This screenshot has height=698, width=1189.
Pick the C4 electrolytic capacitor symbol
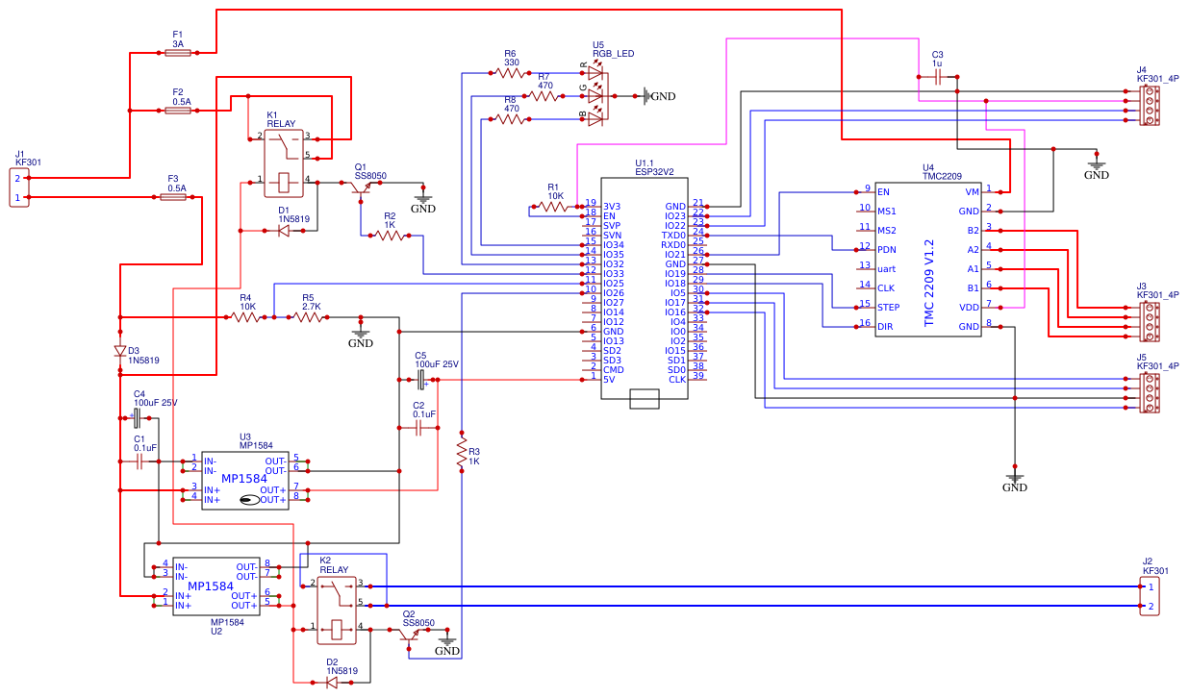point(137,418)
